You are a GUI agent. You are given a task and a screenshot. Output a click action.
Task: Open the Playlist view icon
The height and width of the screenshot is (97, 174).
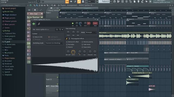[114, 2]
